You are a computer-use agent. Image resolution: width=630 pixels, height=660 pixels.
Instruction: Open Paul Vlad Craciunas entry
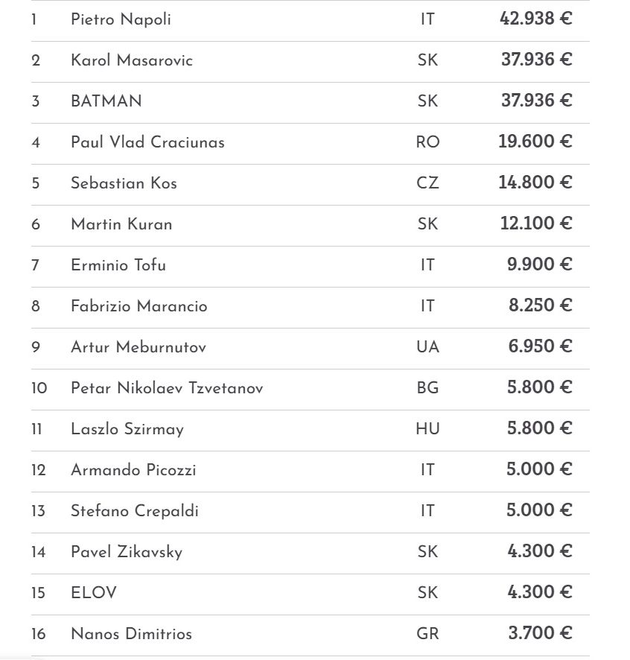coord(147,142)
